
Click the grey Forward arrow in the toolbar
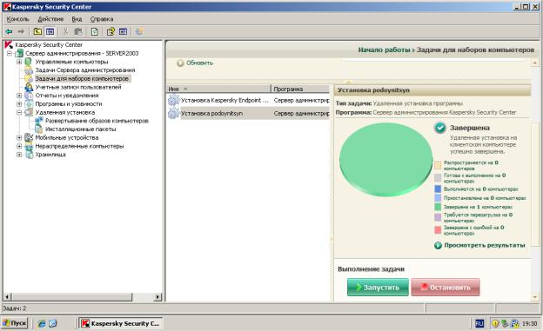[x=21, y=32]
